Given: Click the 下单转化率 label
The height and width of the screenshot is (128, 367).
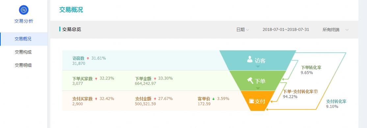Looking at the screenshot, I should coord(311,68).
